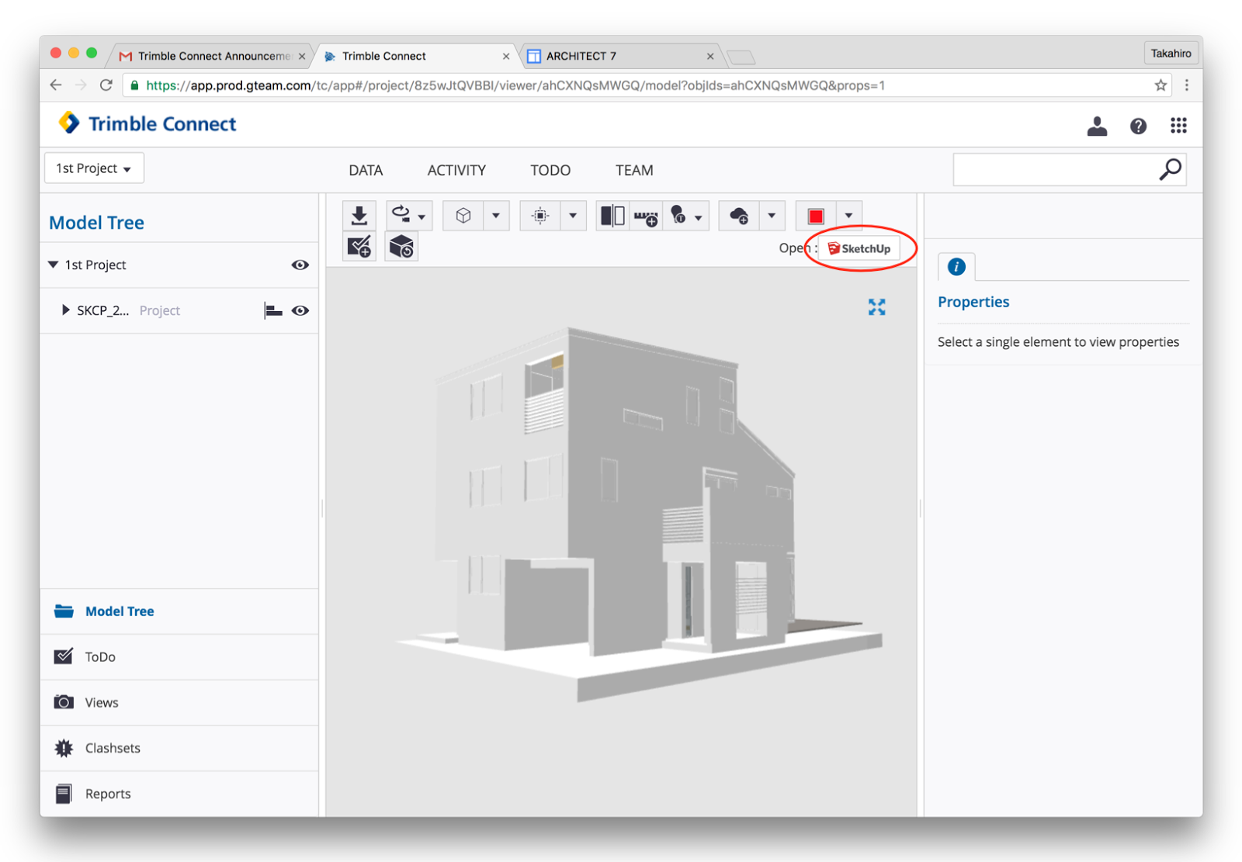The image size is (1242, 862).
Task: Click the clip plane split icon
Action: pos(612,216)
